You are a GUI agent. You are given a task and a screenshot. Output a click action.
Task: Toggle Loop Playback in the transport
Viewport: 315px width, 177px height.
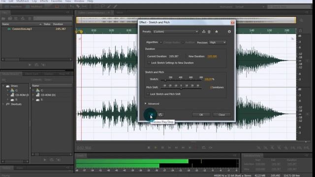203,147
